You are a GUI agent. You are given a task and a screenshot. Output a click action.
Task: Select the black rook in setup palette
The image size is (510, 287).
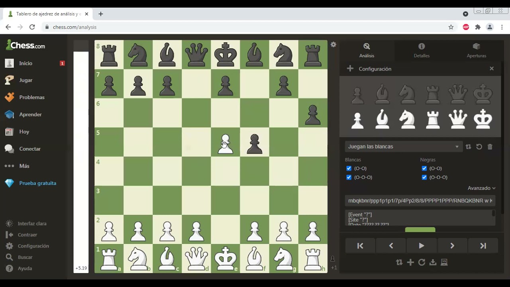click(x=433, y=95)
